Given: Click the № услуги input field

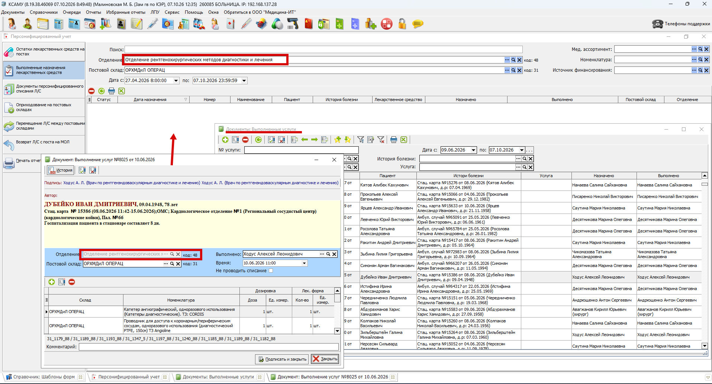Looking at the screenshot, I should 301,150.
